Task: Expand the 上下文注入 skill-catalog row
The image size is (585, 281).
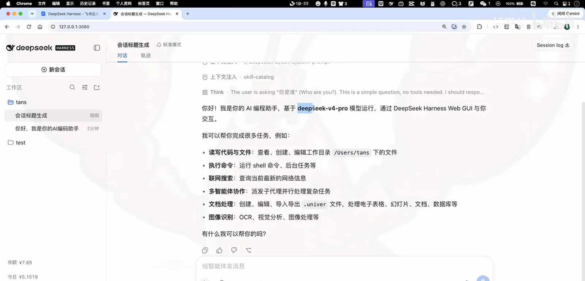Action: [x=238, y=77]
